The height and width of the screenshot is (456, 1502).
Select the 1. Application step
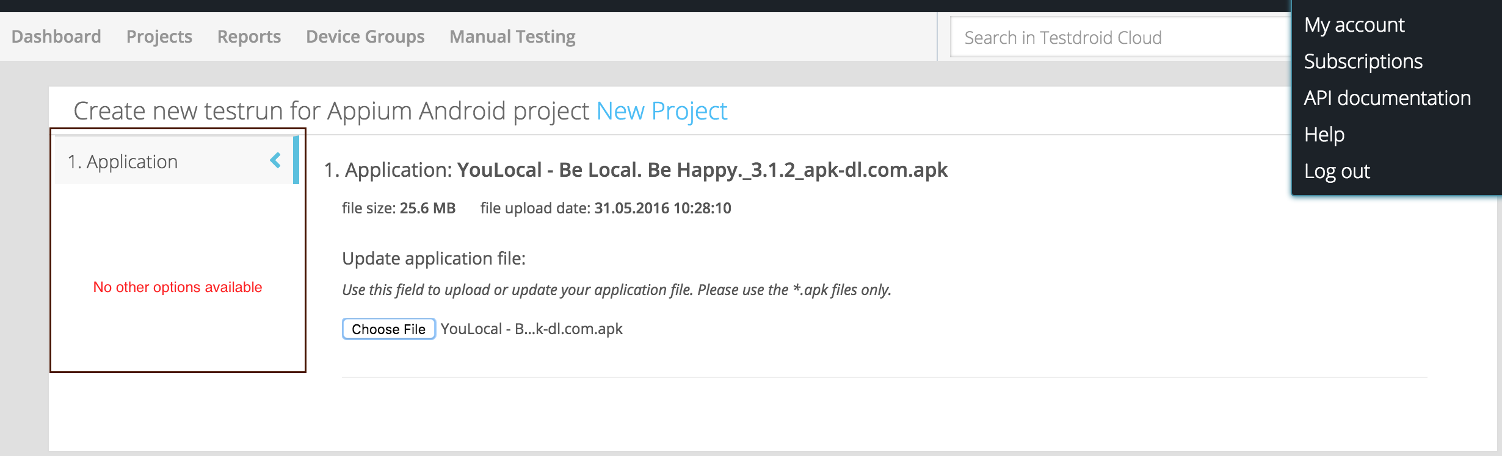123,162
